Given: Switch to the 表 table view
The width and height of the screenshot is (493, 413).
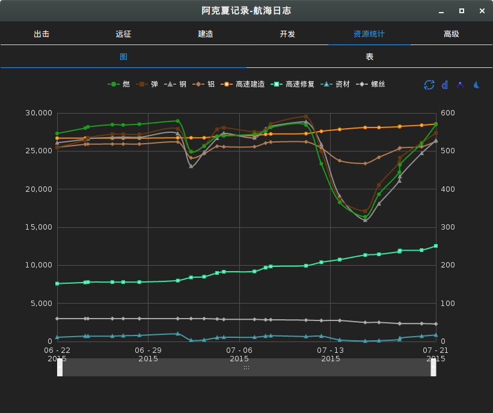Looking at the screenshot, I should 370,57.
